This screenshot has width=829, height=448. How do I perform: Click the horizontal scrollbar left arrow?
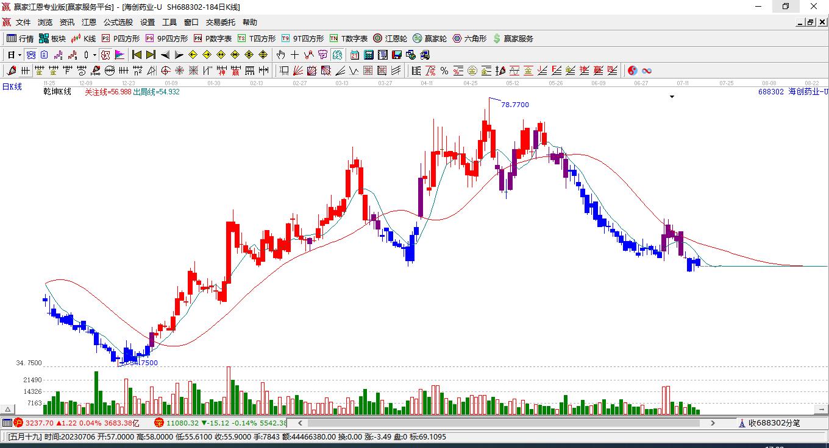click(300, 423)
